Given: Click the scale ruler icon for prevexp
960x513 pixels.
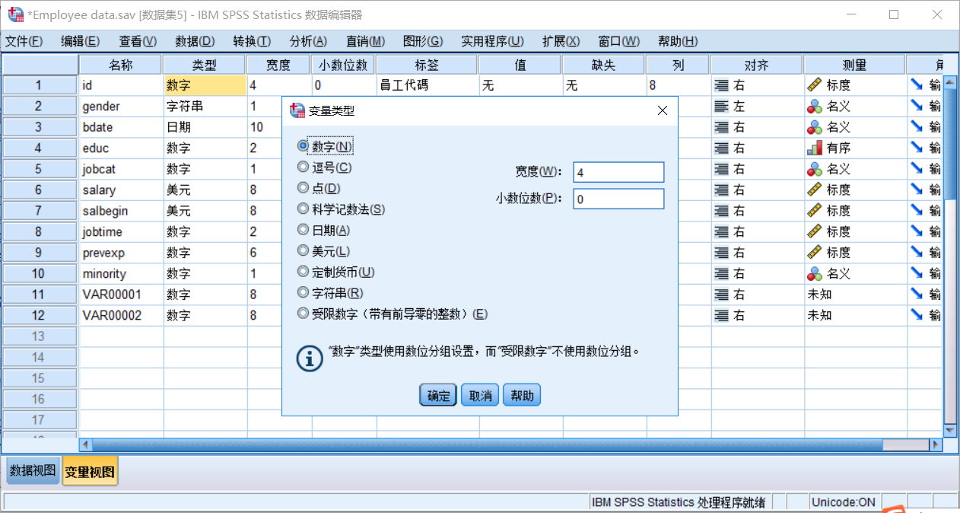Looking at the screenshot, I should pos(815,253).
